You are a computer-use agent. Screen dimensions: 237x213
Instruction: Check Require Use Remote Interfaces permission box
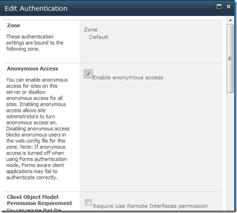pos(88,202)
